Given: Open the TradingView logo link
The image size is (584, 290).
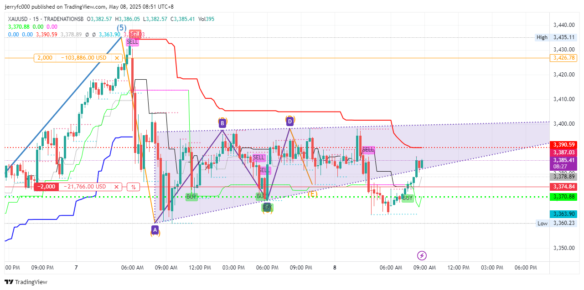Looking at the screenshot, I should click(x=26, y=282).
